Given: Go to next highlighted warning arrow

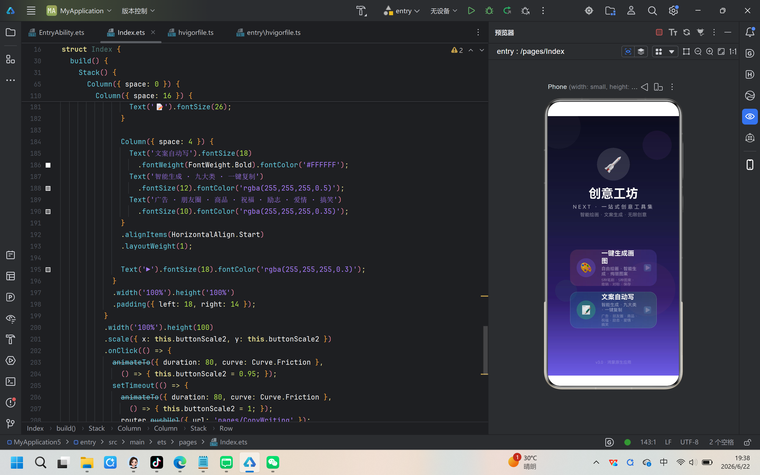Looking at the screenshot, I should tap(482, 50).
